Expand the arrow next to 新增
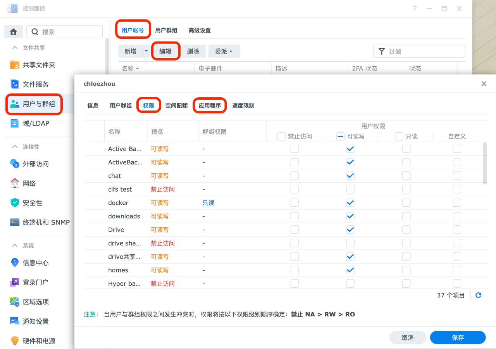This screenshot has width=496, height=349. coord(146,51)
